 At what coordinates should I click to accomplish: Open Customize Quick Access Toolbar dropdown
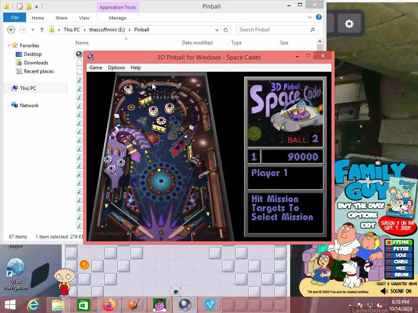pos(36,7)
